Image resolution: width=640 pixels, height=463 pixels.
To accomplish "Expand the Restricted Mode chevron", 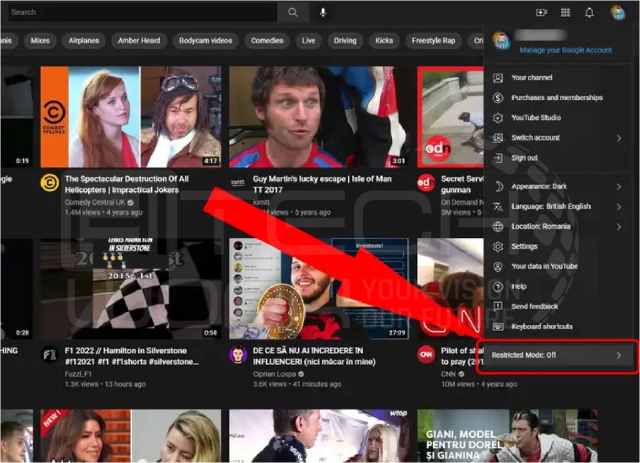I will click(x=619, y=356).
